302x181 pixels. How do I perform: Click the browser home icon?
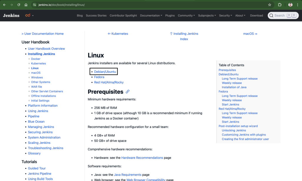pyautogui.click(x=26, y=5)
